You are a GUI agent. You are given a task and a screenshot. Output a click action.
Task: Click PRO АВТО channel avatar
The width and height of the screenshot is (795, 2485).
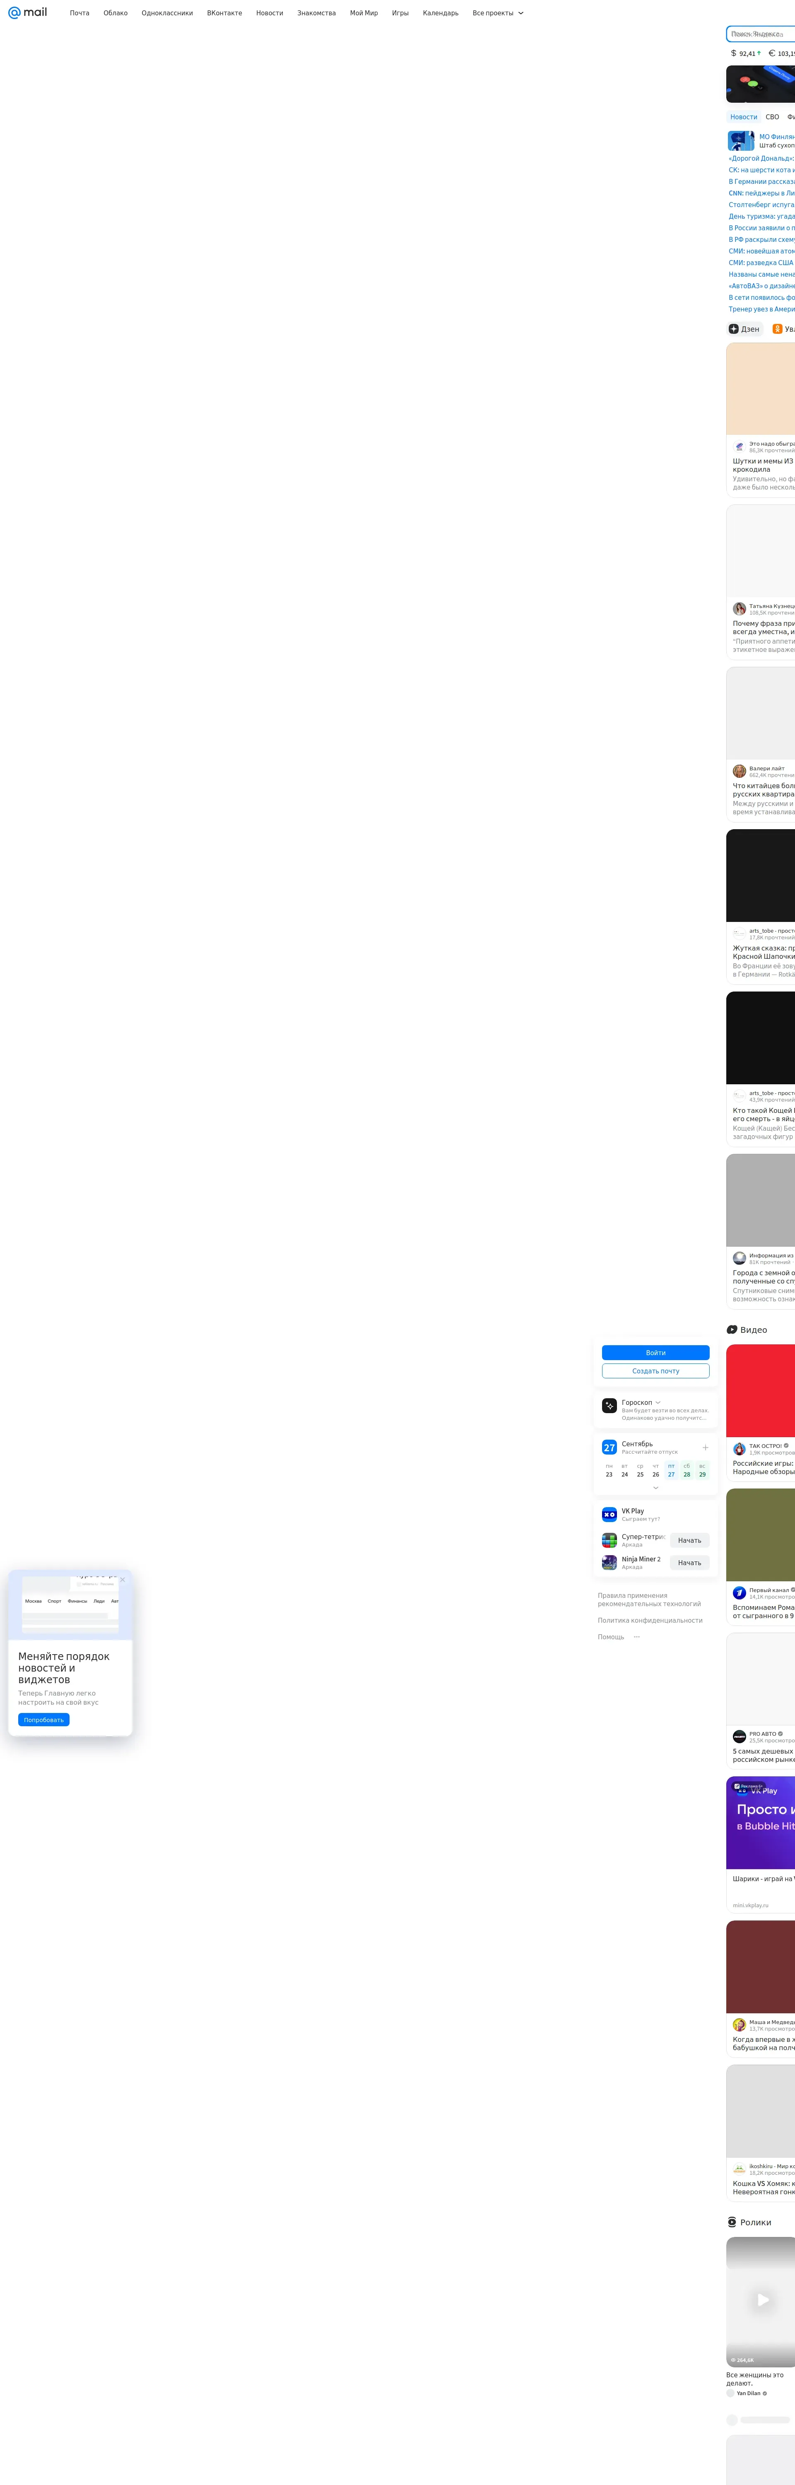click(739, 1737)
